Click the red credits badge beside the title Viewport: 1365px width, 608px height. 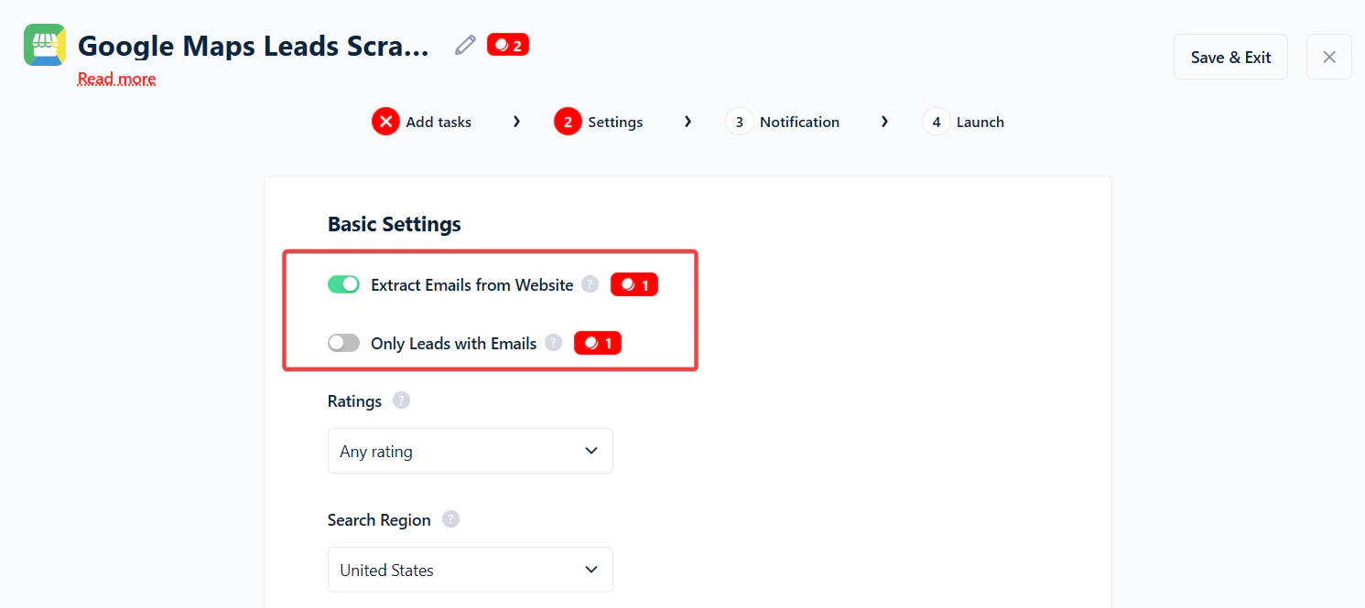coord(508,45)
